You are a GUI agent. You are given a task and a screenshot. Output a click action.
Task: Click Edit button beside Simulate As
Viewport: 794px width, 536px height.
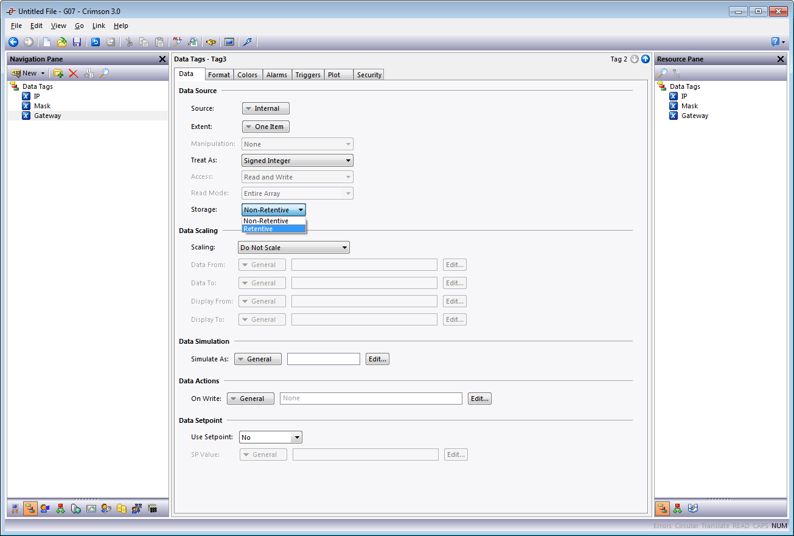[x=377, y=359]
